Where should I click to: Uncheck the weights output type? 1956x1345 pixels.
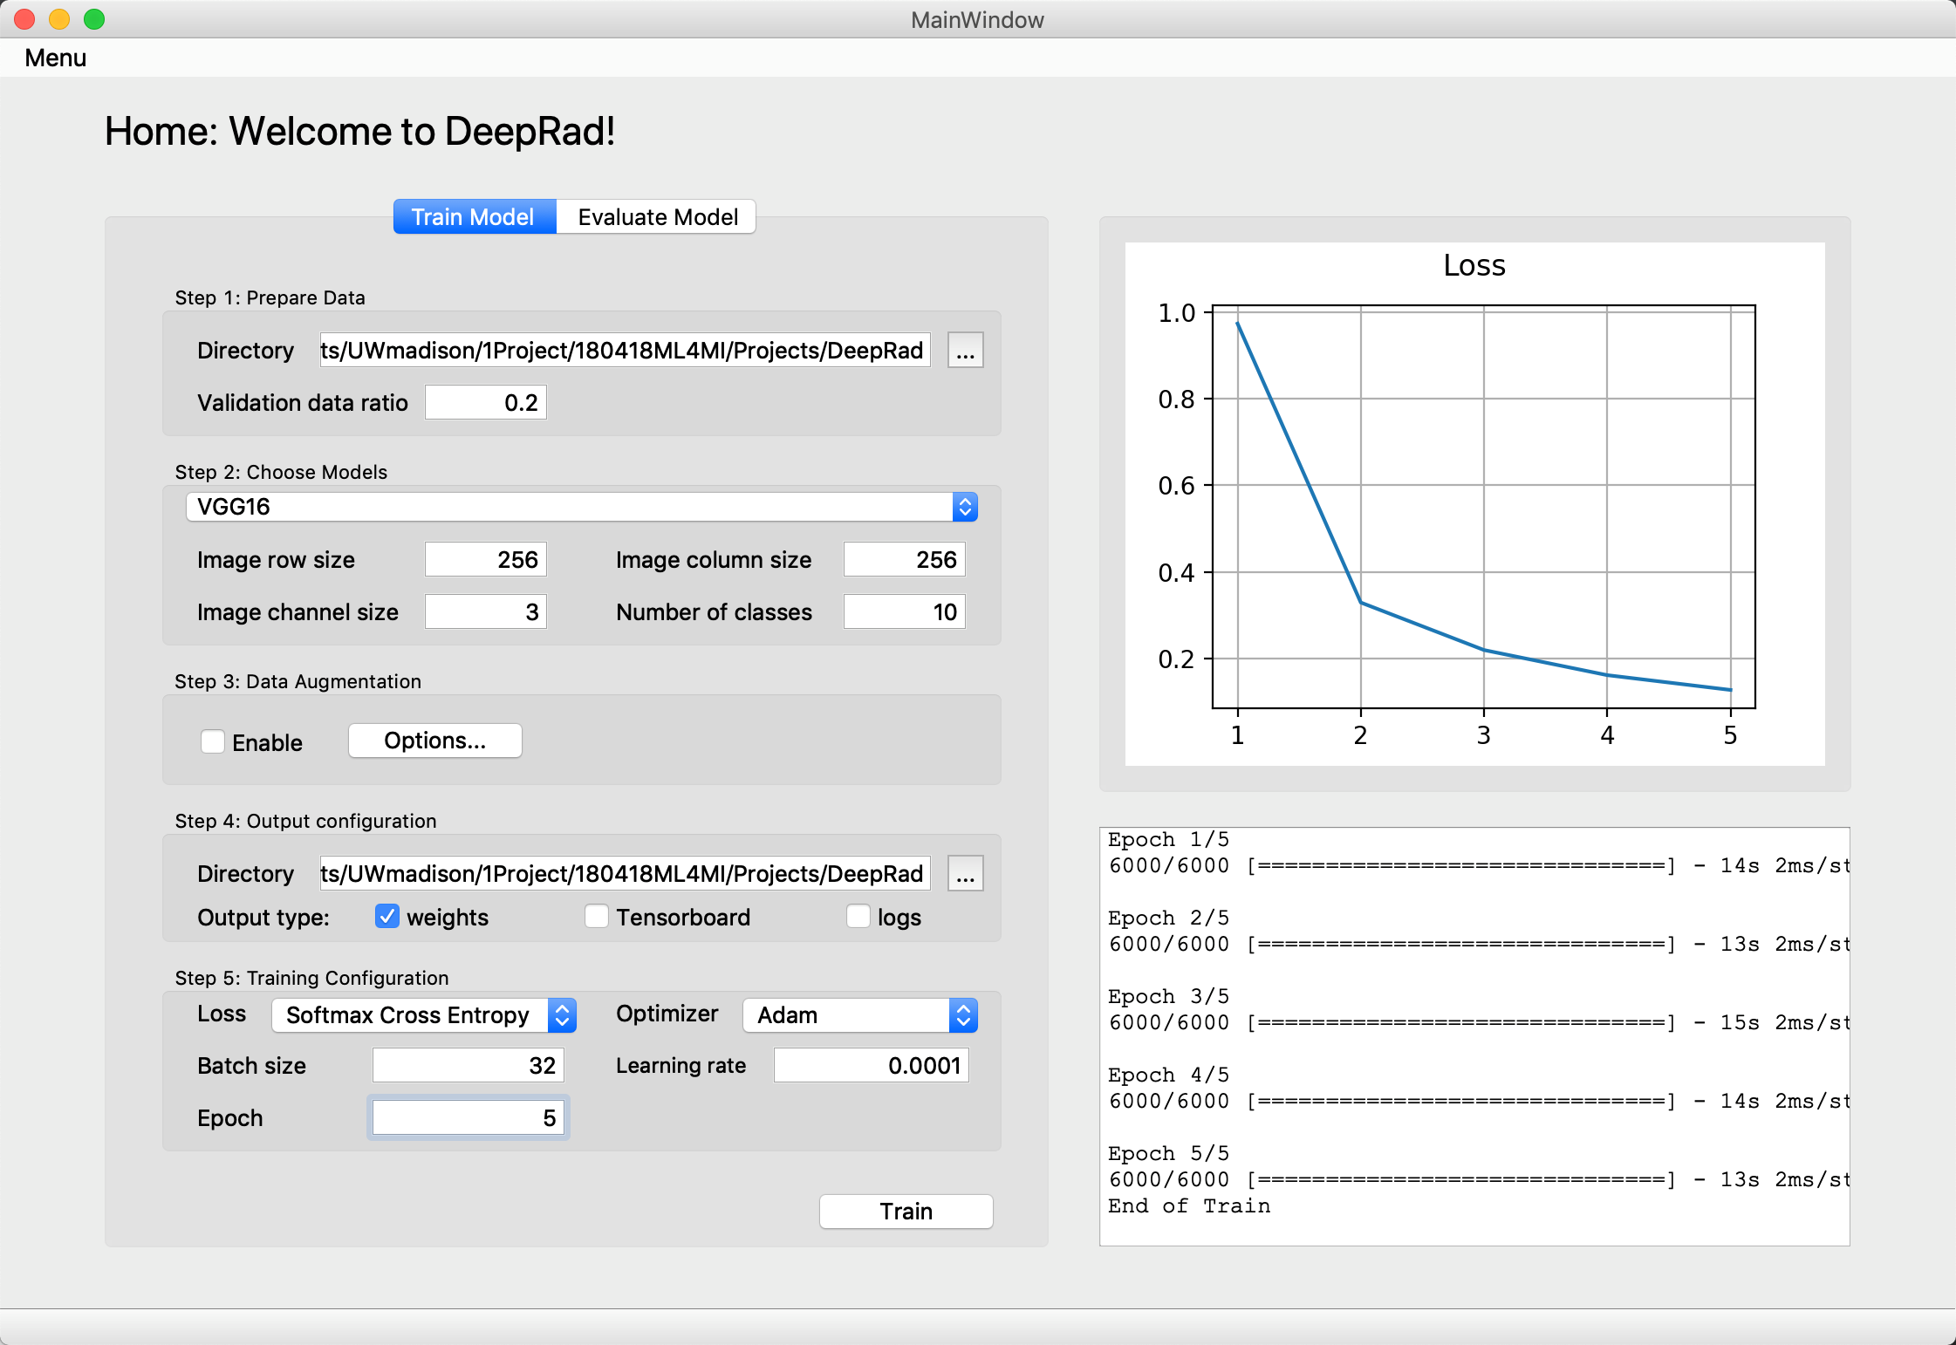[x=387, y=917]
